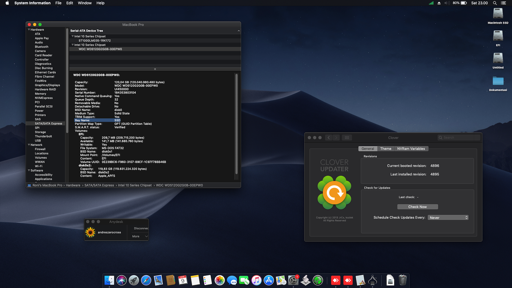This screenshot has width=512, height=288.
Task: Collapse the Hardware section in sidebar
Action: tap(29, 30)
